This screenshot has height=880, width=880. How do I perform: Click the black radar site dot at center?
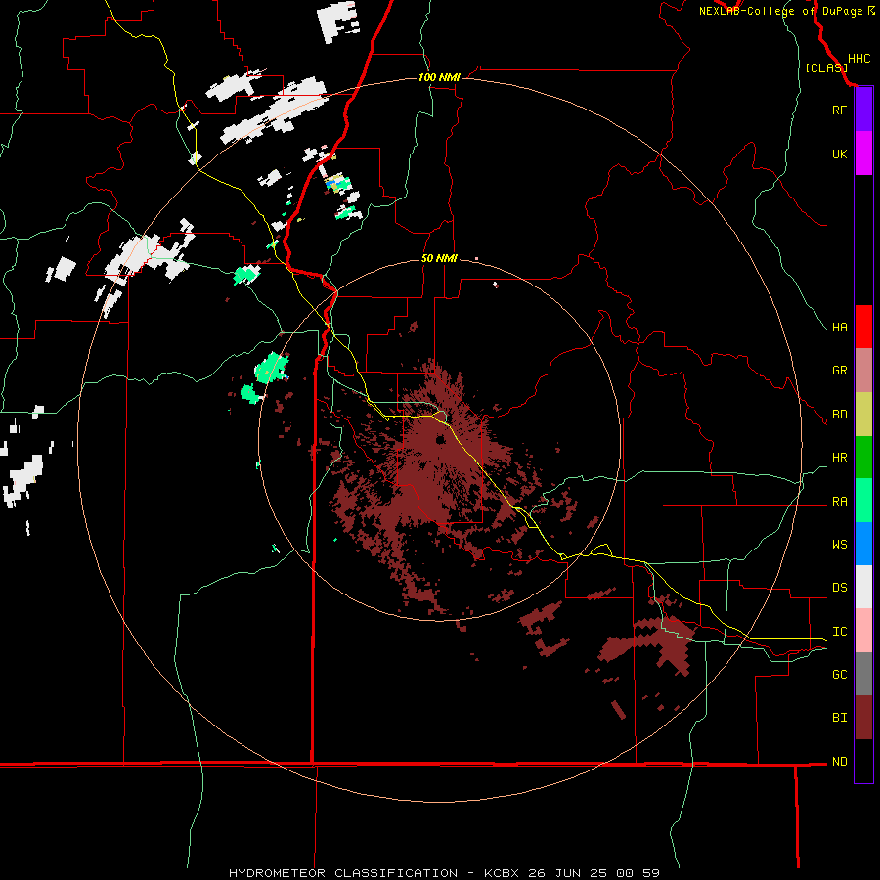[x=441, y=439]
